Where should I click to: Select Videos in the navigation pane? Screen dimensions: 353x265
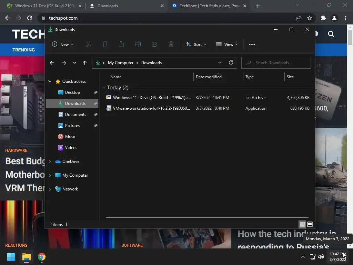(x=72, y=148)
